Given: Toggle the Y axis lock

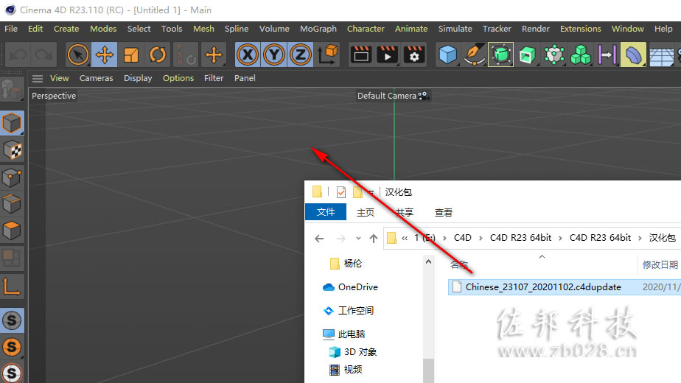Looking at the screenshot, I should (274, 55).
